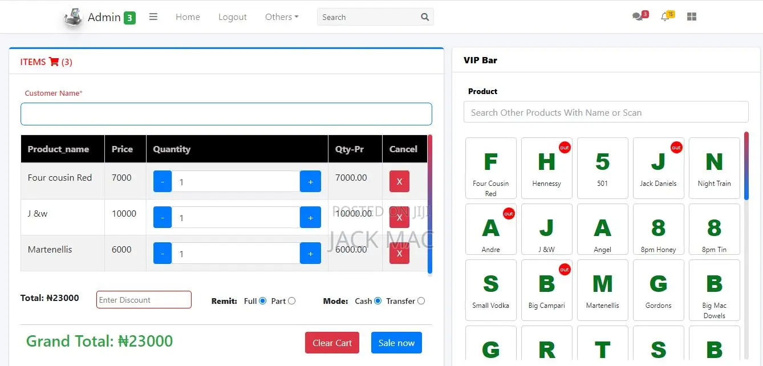Click the Customer Name input field

pos(226,113)
